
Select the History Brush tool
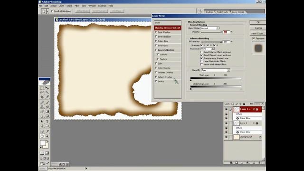[x=47, y=107]
